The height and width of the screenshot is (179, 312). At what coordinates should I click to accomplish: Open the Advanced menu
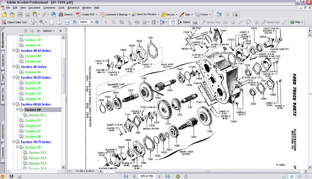[x=73, y=8]
